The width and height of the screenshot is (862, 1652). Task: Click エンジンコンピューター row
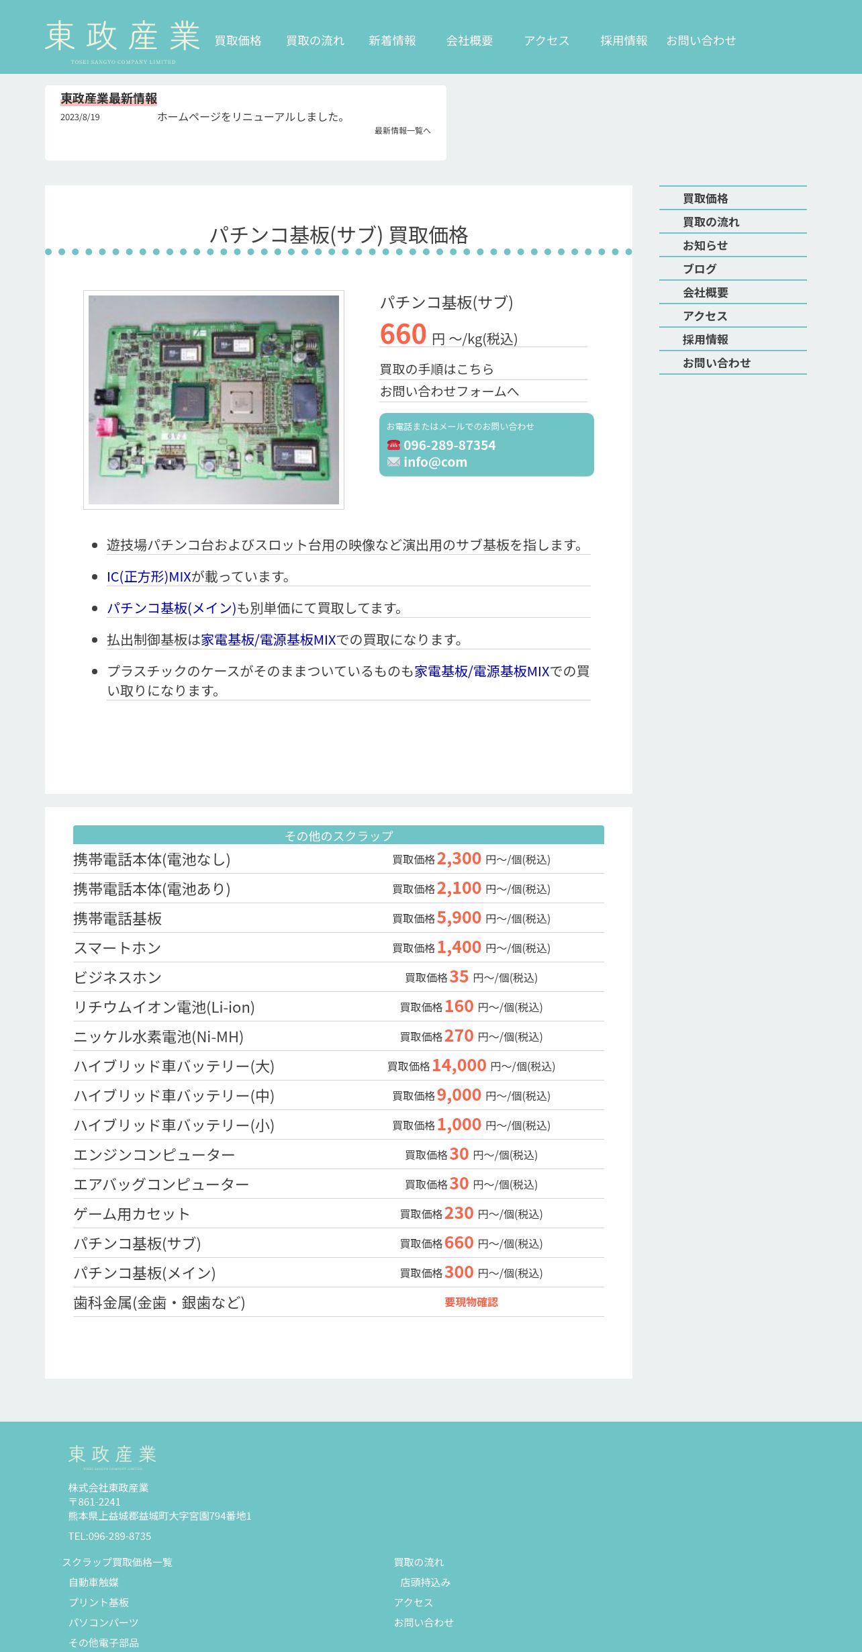coord(338,1155)
